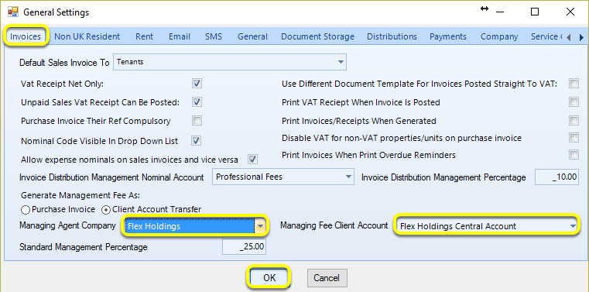Select the Company tab

coord(499,36)
